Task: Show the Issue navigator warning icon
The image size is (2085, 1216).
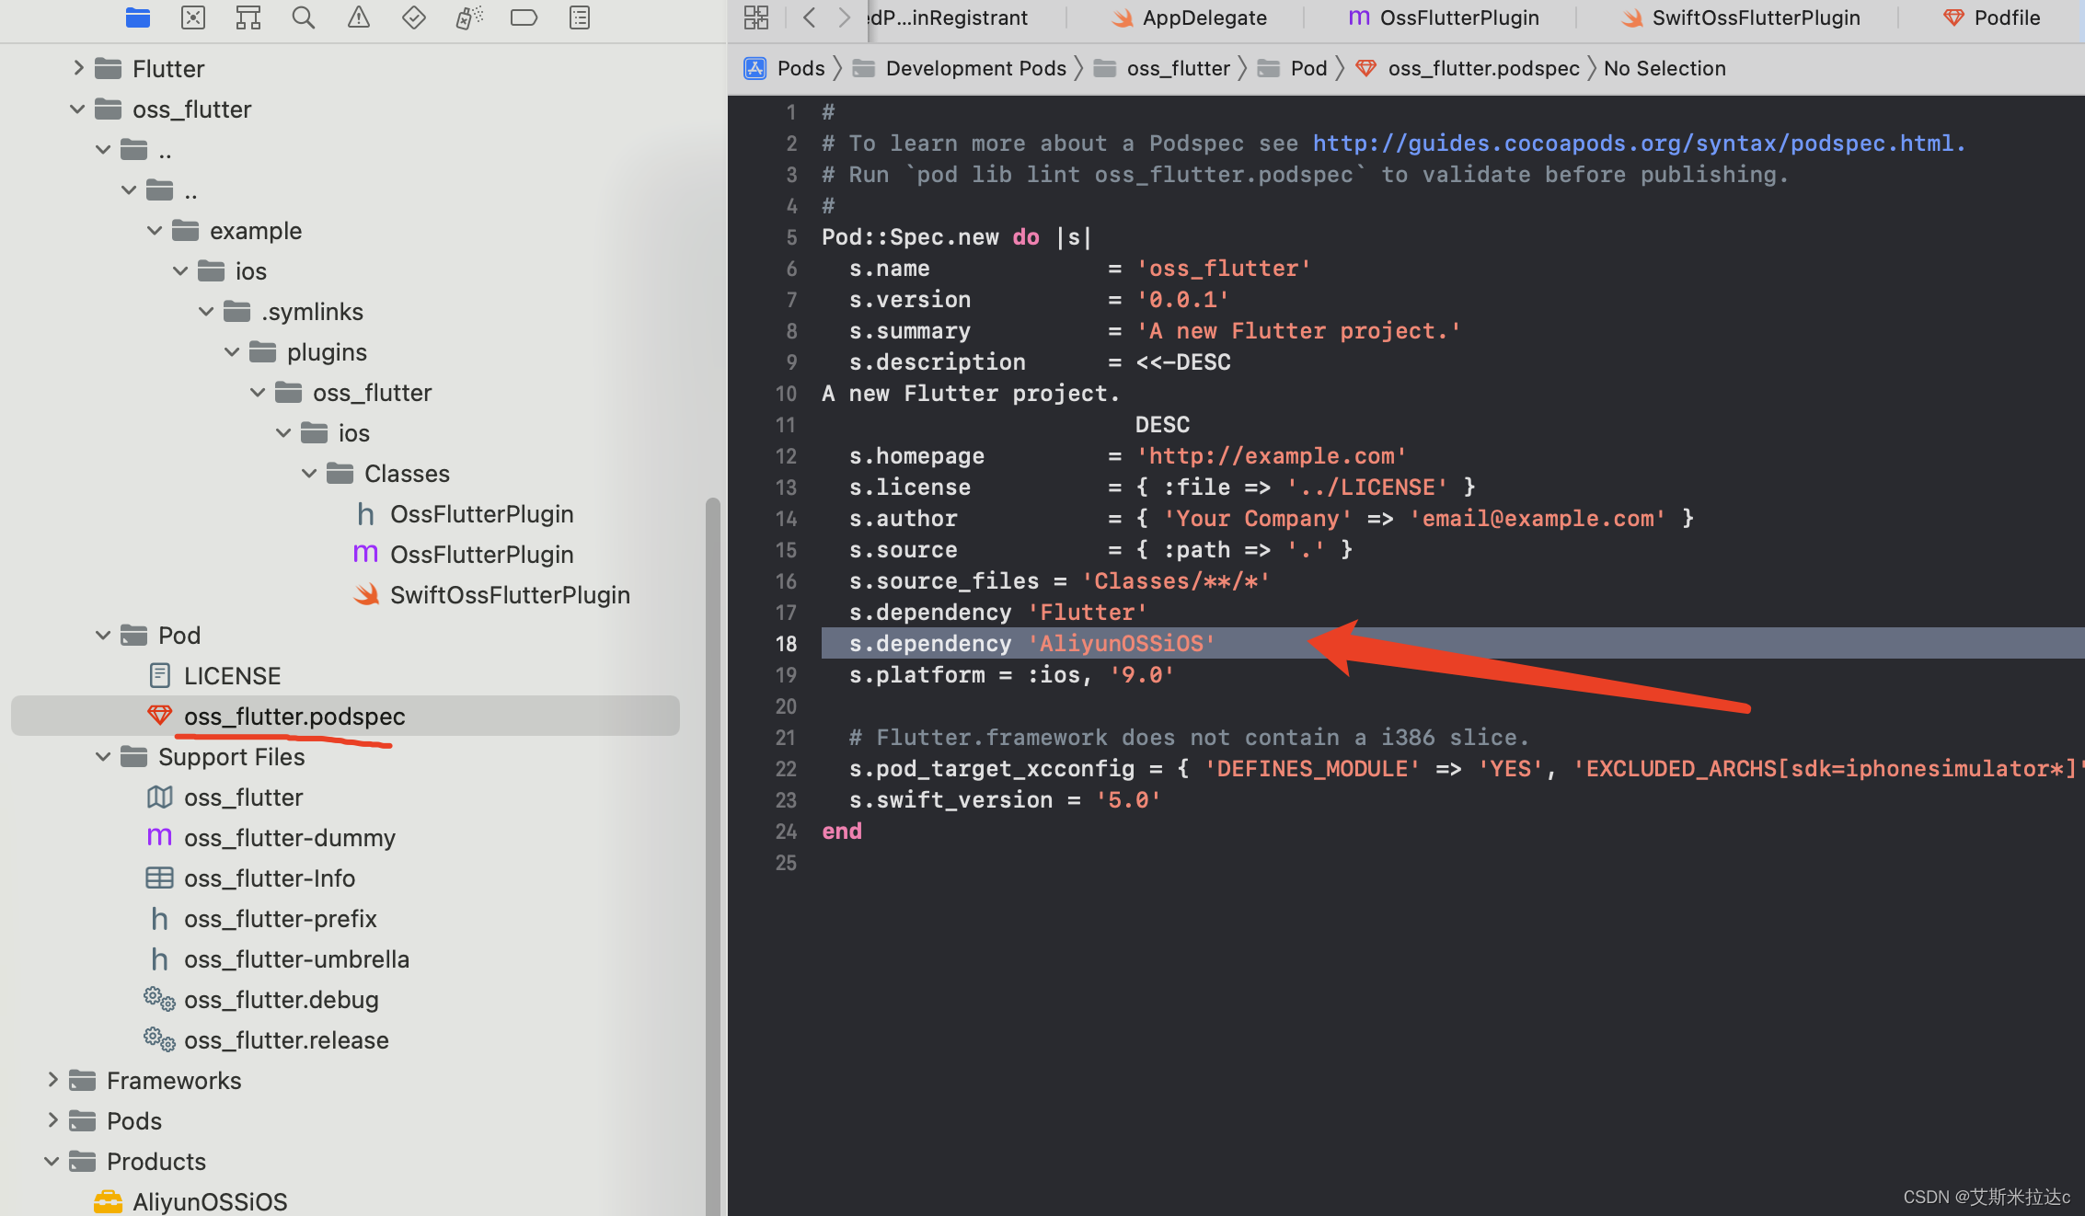Action: tap(359, 17)
